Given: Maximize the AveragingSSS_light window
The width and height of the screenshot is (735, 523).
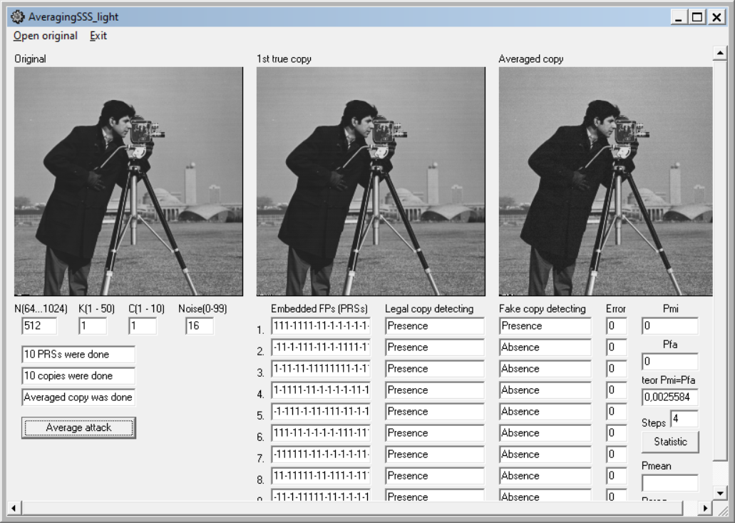Looking at the screenshot, I should tap(697, 17).
